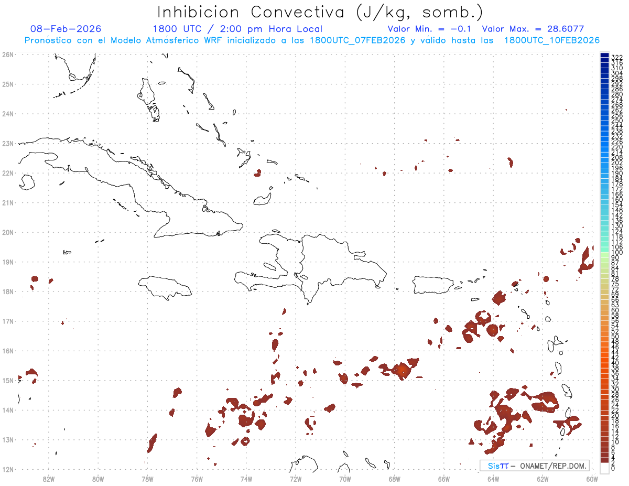The image size is (629, 486).
Task: Click the white swatch at legend bottom
Action: tap(605, 468)
